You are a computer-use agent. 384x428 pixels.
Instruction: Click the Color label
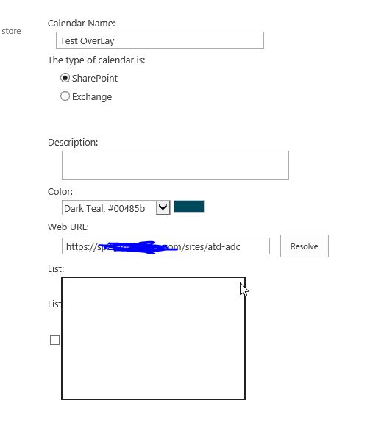coord(60,192)
